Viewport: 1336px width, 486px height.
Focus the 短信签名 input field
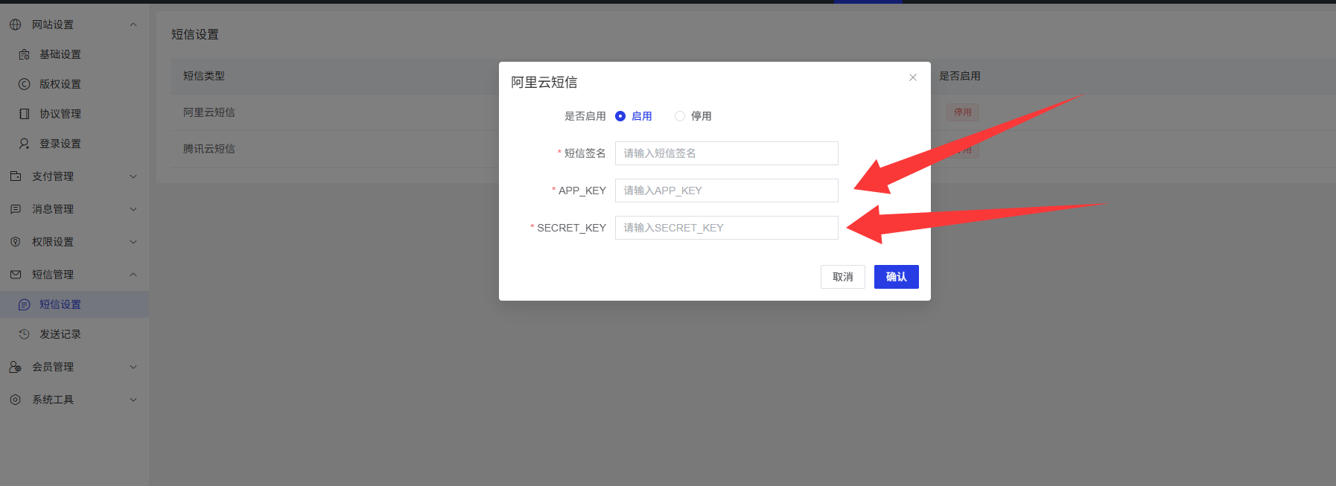click(727, 153)
